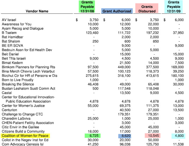Click Citiz Envir in the Galilee
The image size is (189, 146).
coord(20,127)
